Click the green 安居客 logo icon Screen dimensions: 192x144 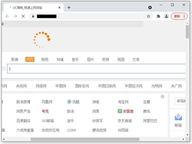120,111
